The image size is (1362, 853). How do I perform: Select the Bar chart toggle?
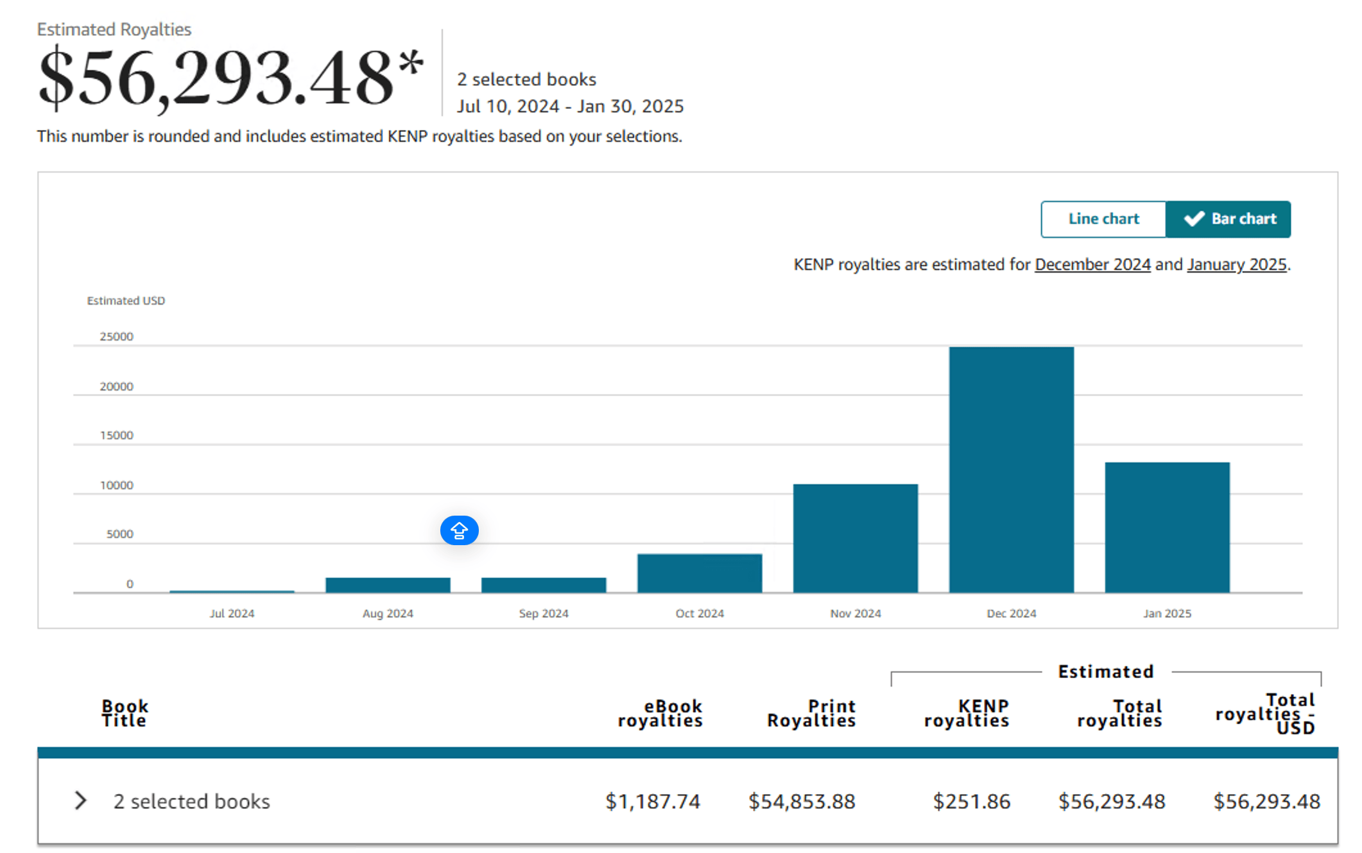click(x=1228, y=219)
